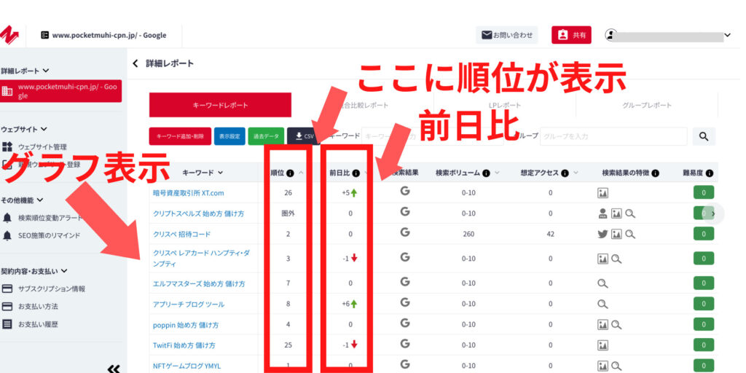Open the user account dropdown chevron
The height and width of the screenshot is (373, 746).
[727, 35]
